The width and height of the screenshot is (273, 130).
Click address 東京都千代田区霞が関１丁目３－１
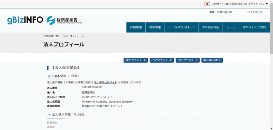(x=102, y=106)
